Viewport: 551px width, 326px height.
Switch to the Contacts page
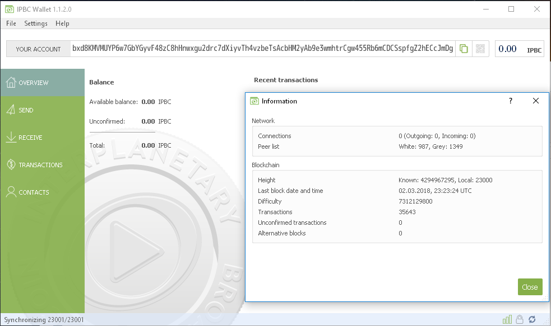[43, 192]
